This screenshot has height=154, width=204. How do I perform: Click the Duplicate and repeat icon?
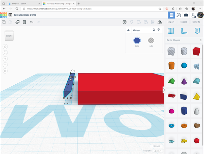point(17,22)
